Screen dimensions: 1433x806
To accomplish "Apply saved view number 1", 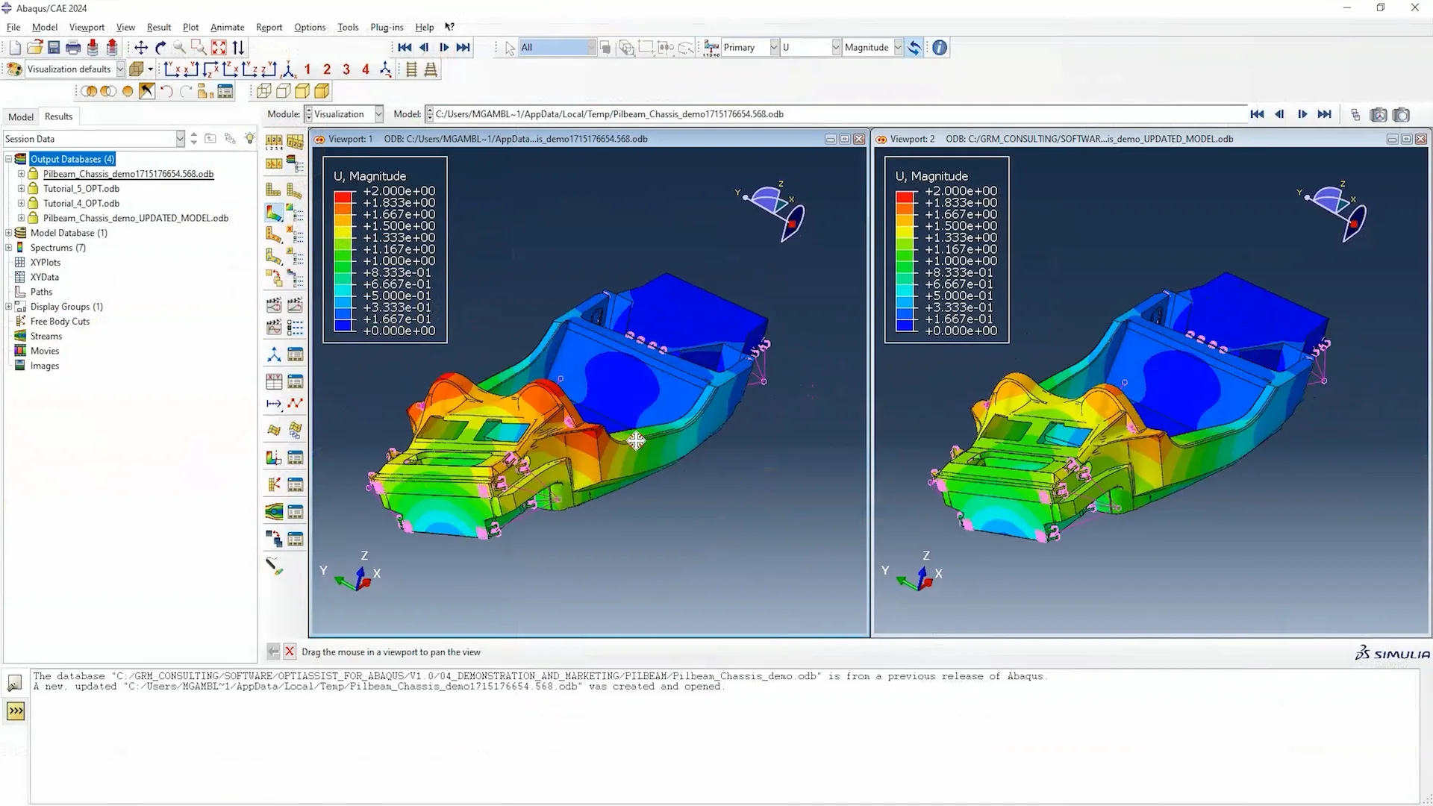I will pyautogui.click(x=307, y=69).
